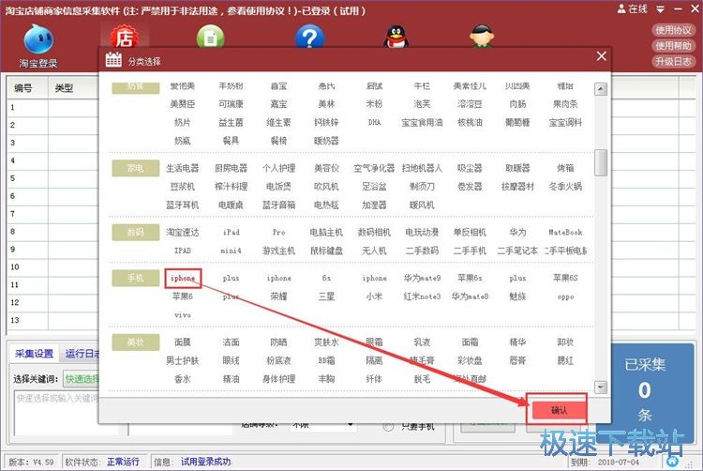Screen dimensions: 703x471
Task: Click the 美妆 category label
Action: pyautogui.click(x=135, y=342)
